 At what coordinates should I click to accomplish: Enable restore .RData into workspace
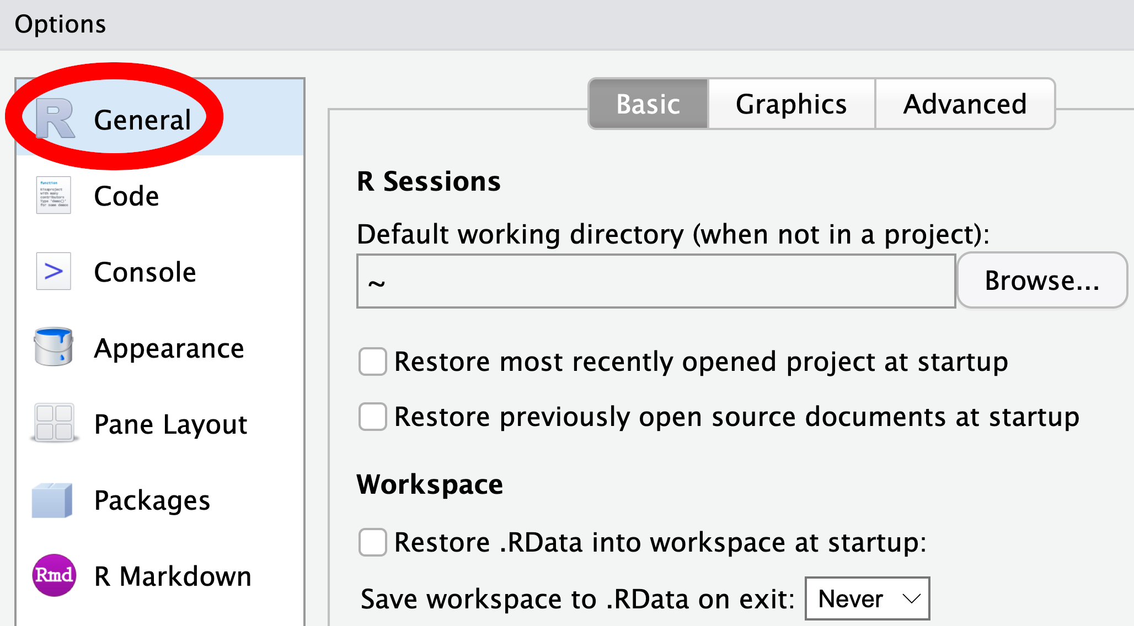[x=372, y=542]
